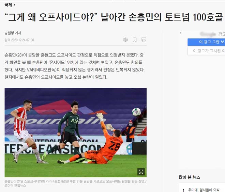
Task: Click the 이 광고 그만 보기 button
Action: [206, 42]
